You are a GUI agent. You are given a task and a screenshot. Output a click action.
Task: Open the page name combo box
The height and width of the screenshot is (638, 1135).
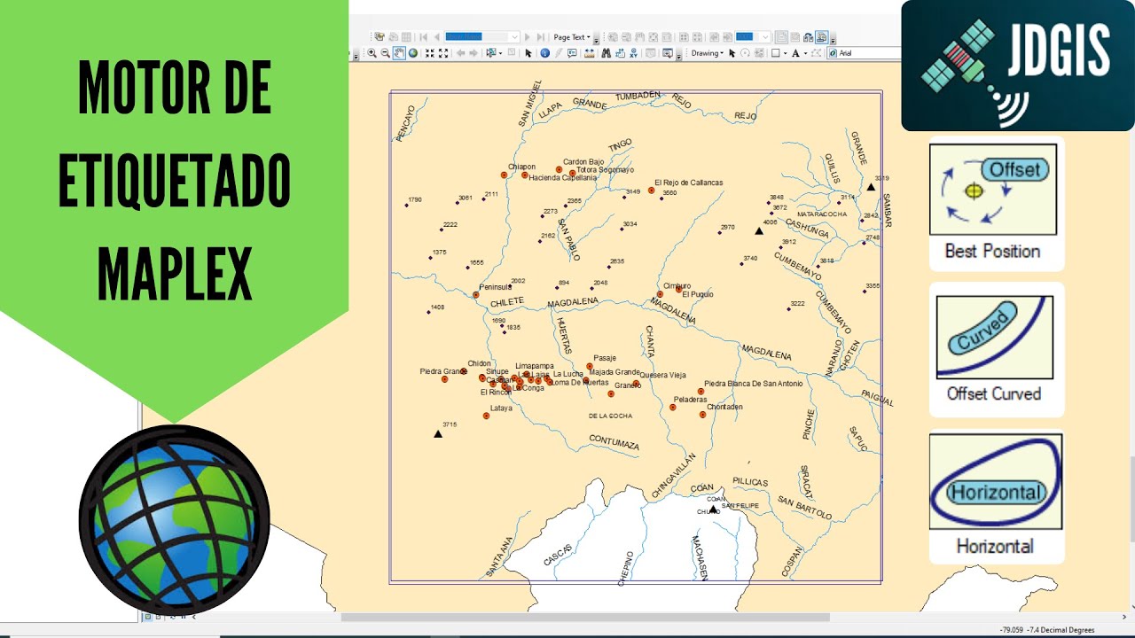click(x=481, y=37)
